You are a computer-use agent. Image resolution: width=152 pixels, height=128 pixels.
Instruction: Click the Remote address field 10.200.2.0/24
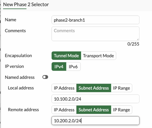click(95, 121)
